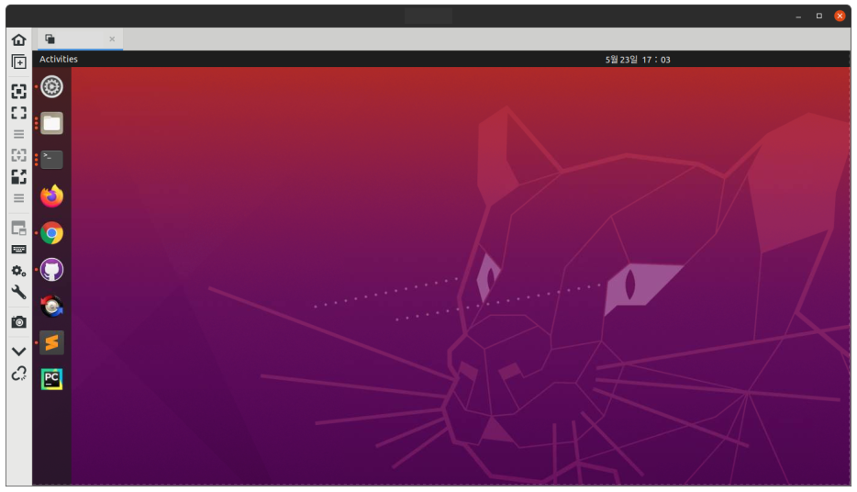
Task: Open the backup disk app in dock
Action: click(52, 307)
